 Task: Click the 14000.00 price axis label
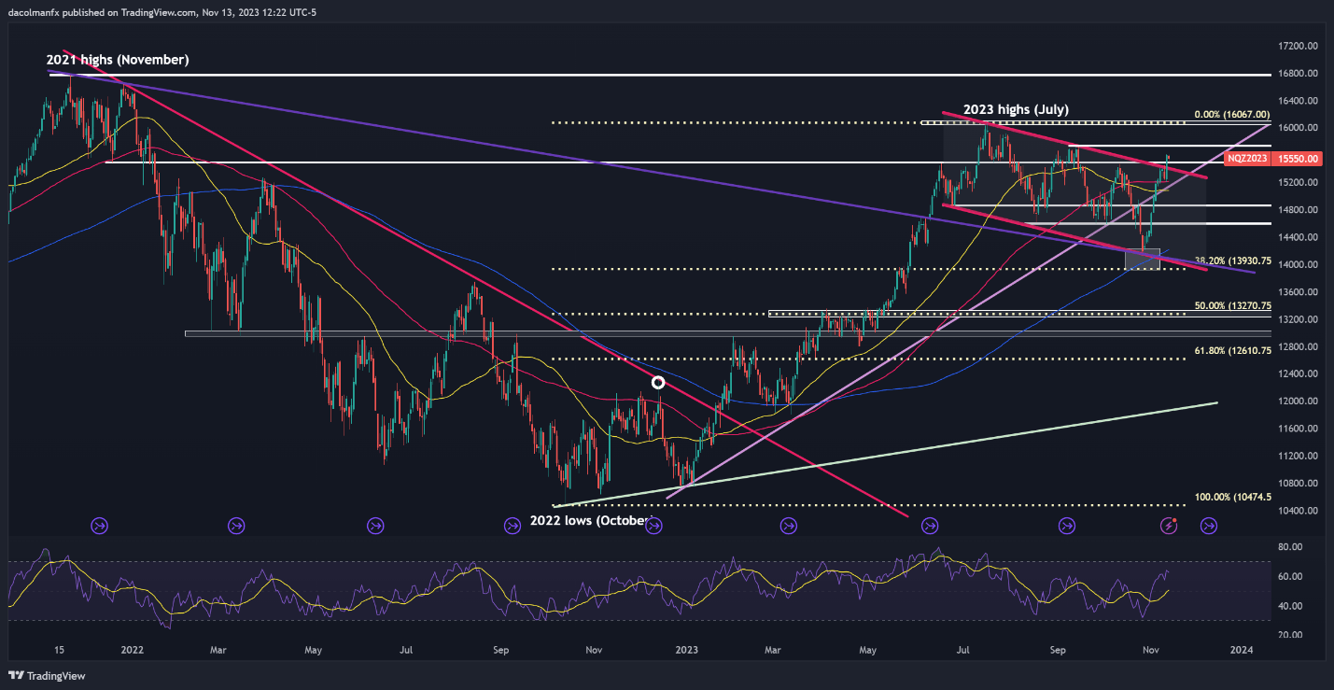coord(1298,264)
